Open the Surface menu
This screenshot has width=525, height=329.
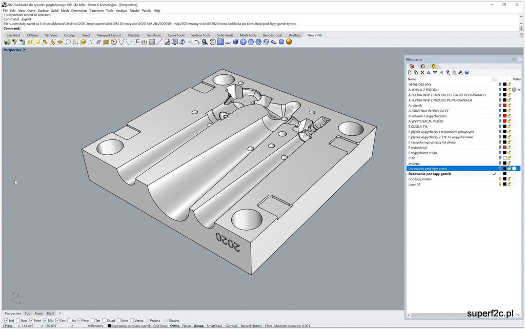coord(43,10)
